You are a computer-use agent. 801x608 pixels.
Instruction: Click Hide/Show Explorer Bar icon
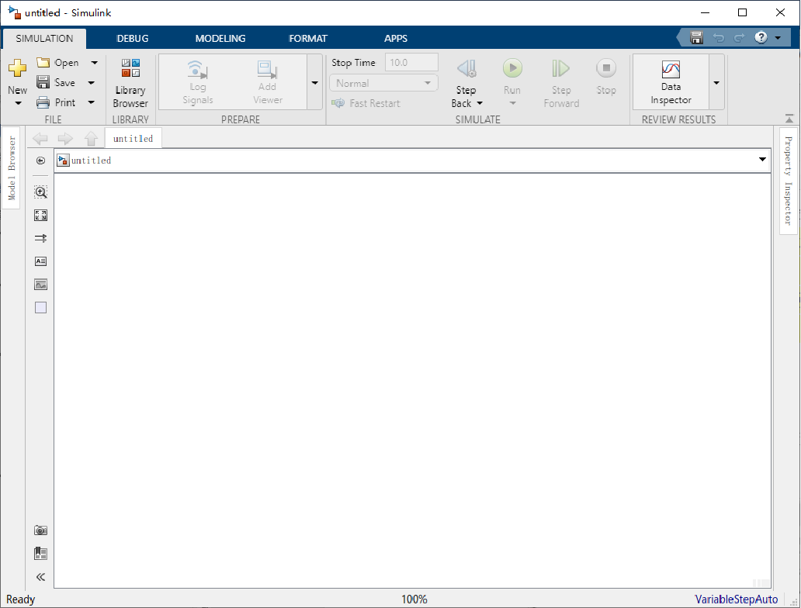pos(41,161)
